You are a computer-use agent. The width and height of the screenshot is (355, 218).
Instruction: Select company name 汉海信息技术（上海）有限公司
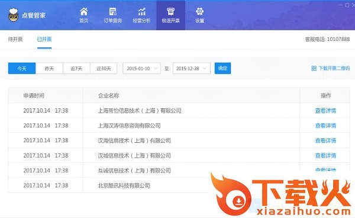point(134,140)
